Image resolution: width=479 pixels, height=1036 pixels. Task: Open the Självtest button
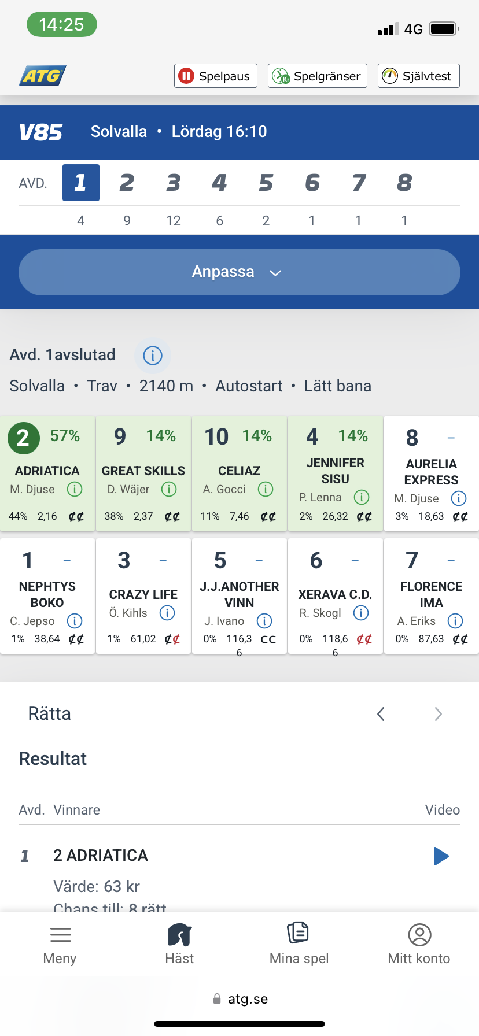point(418,76)
